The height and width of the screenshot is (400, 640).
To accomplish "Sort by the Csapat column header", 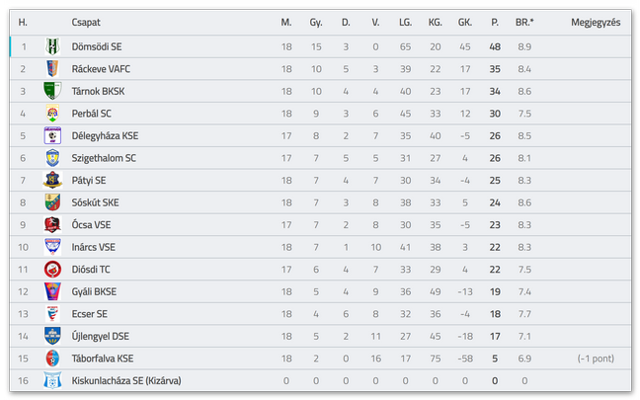I will (86, 23).
